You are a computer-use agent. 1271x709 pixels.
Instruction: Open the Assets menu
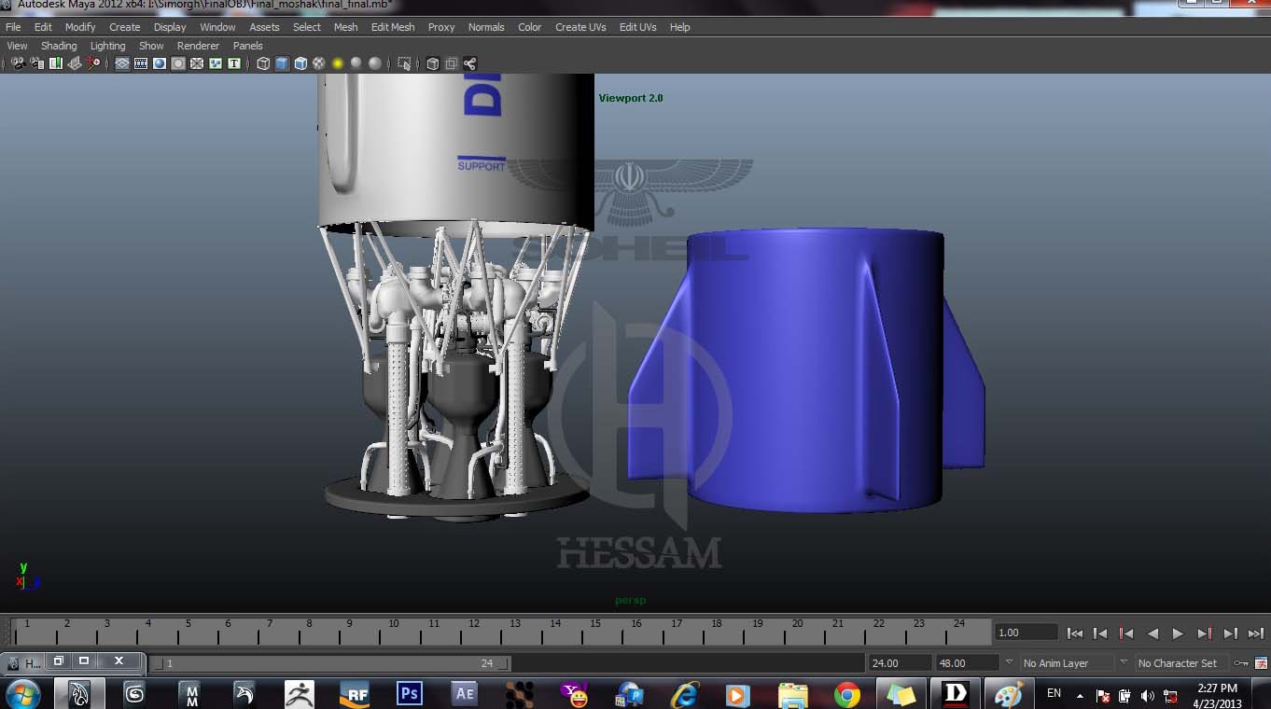(x=264, y=27)
